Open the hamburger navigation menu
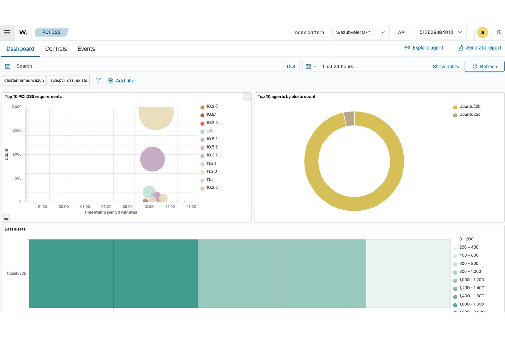The height and width of the screenshot is (337, 505). click(7, 32)
